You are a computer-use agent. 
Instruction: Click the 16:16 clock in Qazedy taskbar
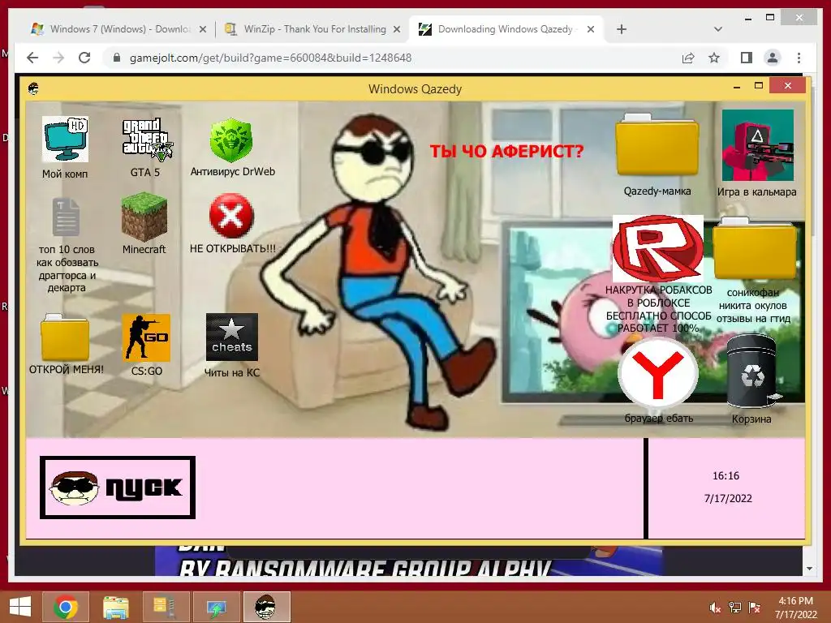pyautogui.click(x=726, y=475)
